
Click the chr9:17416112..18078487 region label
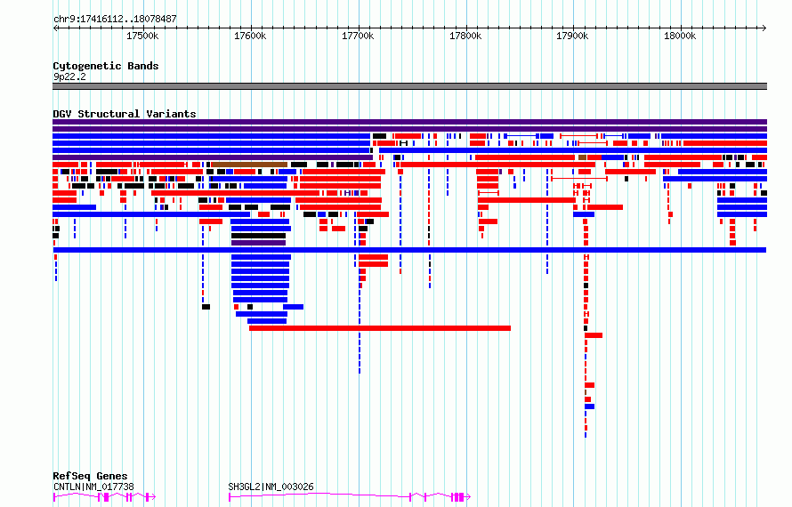pos(115,19)
